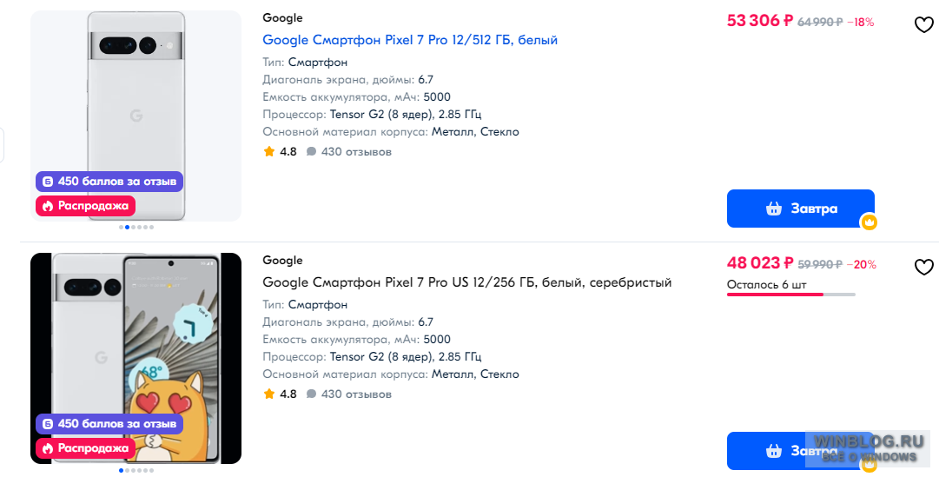Click the star rating icon of second product
939x477 pixels.
[x=269, y=394]
